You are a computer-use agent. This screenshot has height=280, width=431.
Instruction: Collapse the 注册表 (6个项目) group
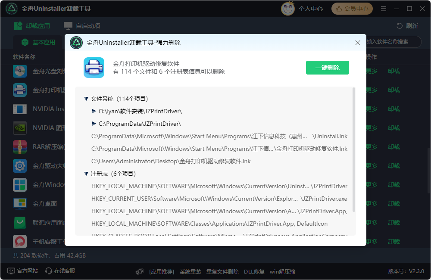pyautogui.click(x=86, y=174)
